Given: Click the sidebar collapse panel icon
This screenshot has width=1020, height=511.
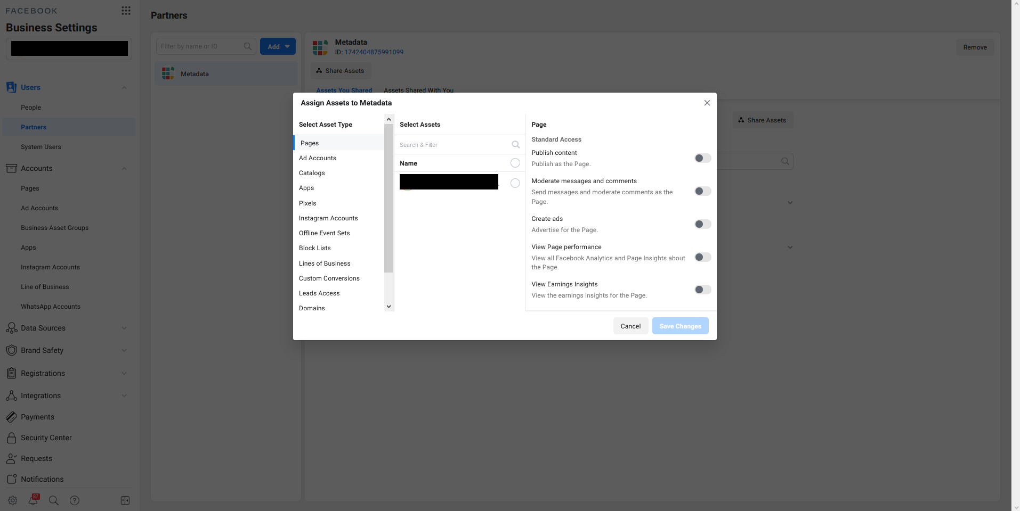Looking at the screenshot, I should coord(125,500).
